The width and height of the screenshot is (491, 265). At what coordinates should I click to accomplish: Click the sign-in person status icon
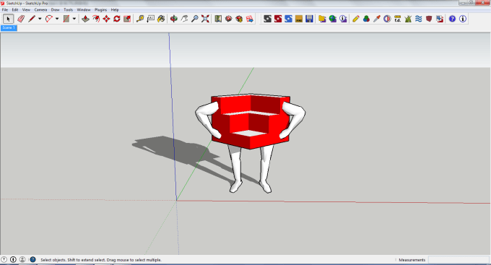click(x=22, y=259)
